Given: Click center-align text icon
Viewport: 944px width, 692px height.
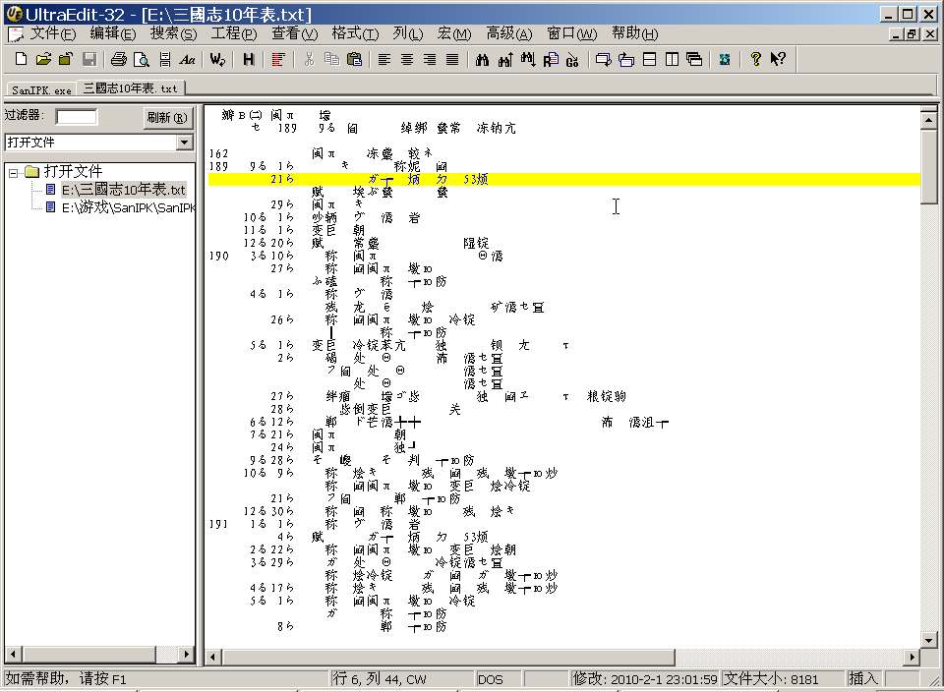Looking at the screenshot, I should click(406, 59).
